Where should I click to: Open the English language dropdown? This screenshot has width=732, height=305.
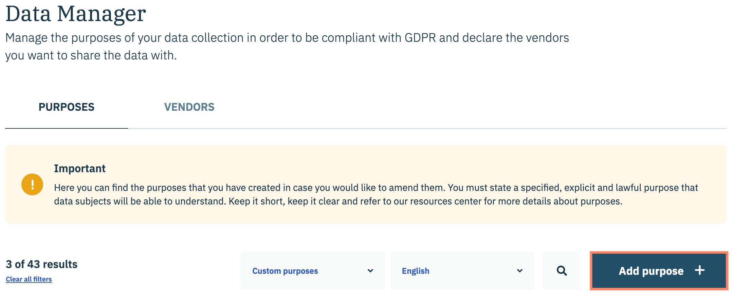(462, 271)
